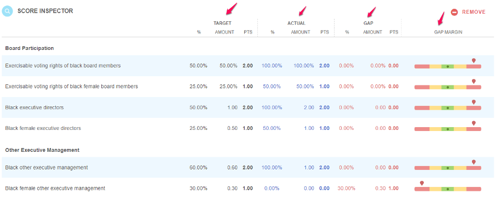Screen dimensions: 495x205
Task: Click gap margin bar for black board members voting rights
Action: point(448,66)
